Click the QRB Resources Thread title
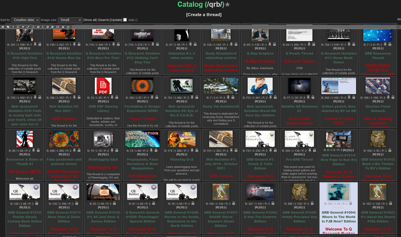The image size is (401, 237). (378, 56)
